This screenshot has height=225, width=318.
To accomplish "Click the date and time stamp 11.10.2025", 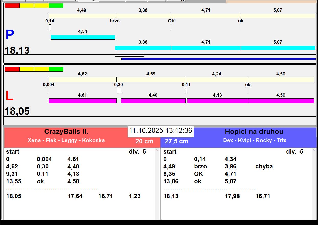I will tap(160, 131).
